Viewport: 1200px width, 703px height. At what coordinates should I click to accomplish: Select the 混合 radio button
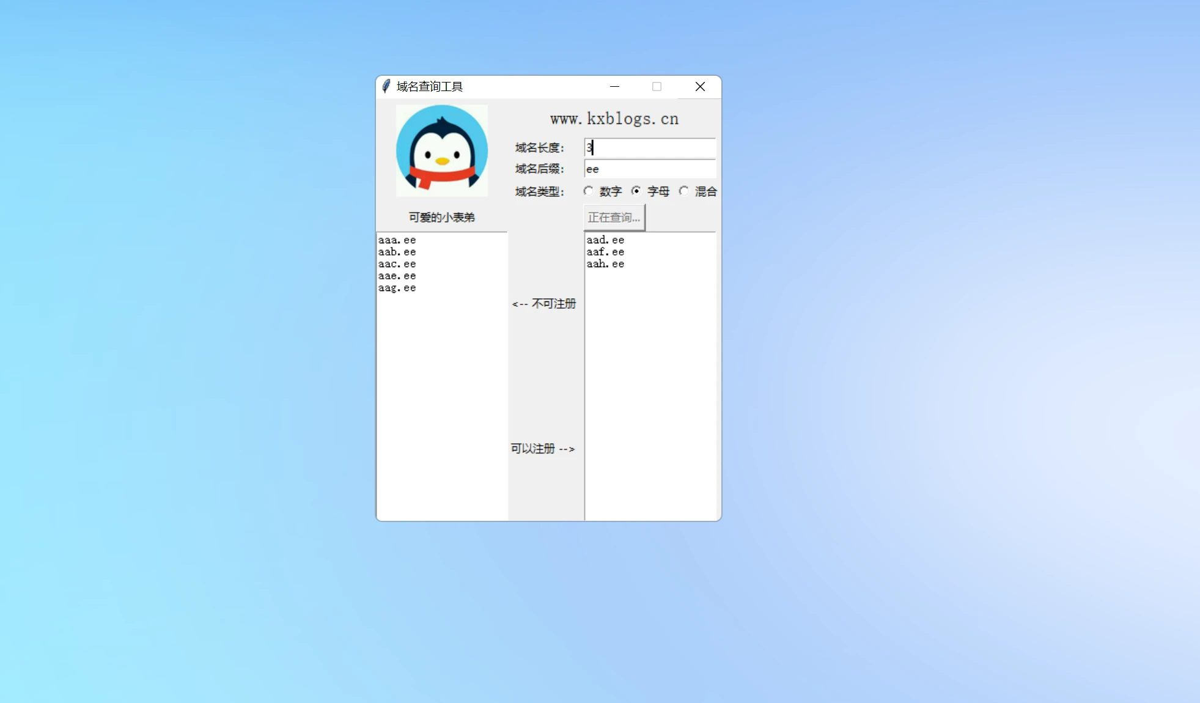click(x=683, y=191)
